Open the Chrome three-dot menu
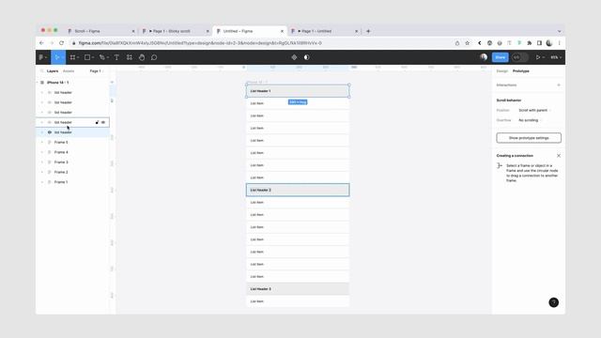 pyautogui.click(x=560, y=43)
